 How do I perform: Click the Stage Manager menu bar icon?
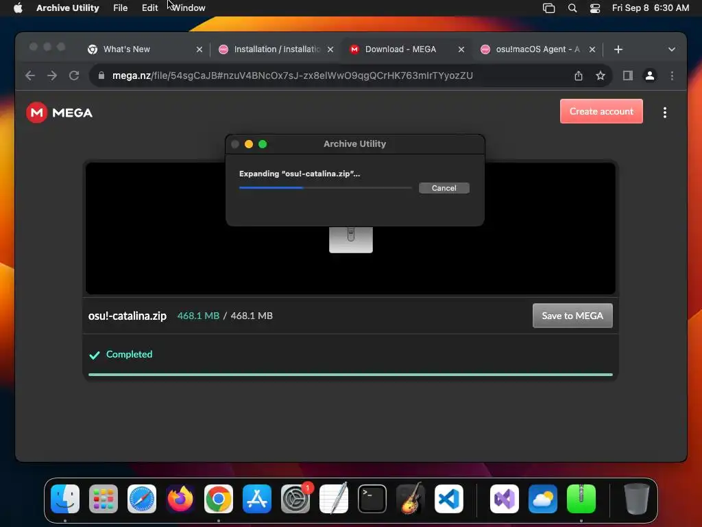548,8
